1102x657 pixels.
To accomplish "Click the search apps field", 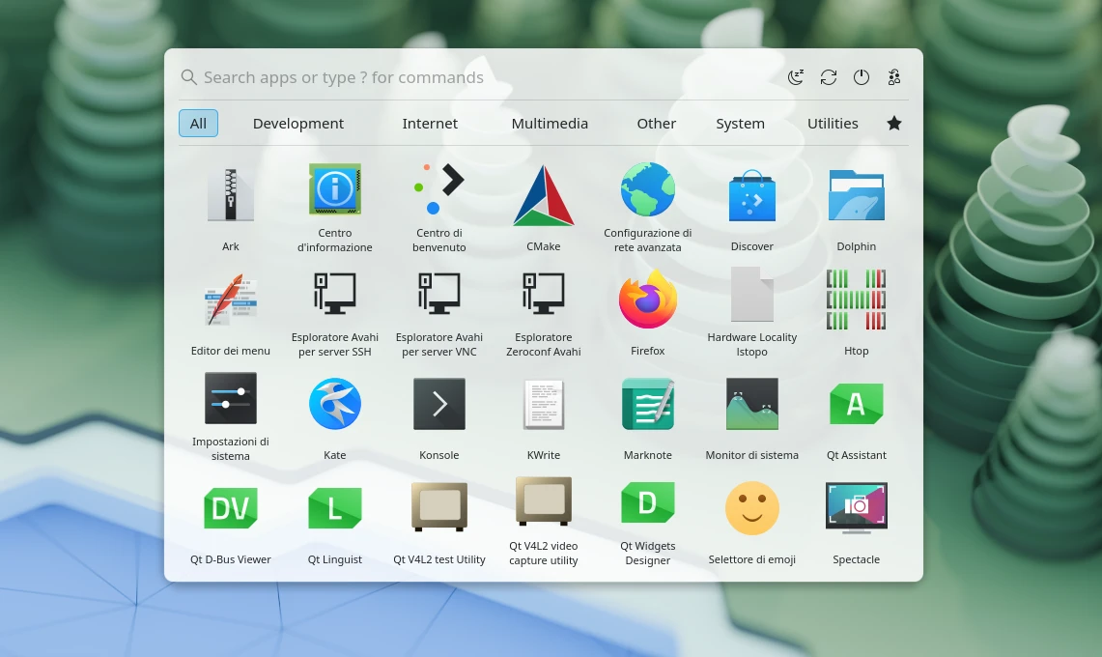I will pyautogui.click(x=386, y=76).
